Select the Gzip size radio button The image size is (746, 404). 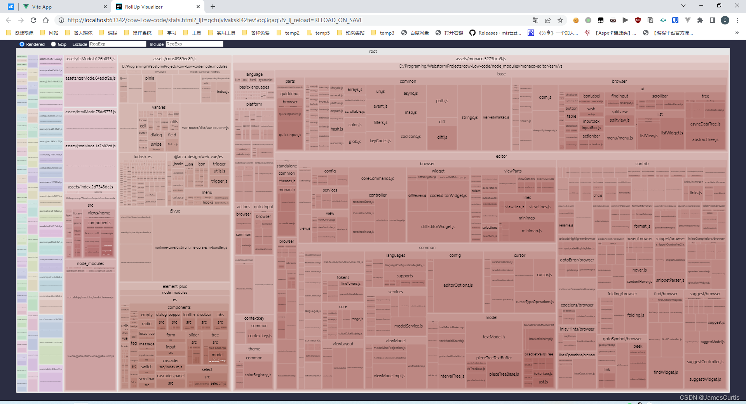[53, 44]
